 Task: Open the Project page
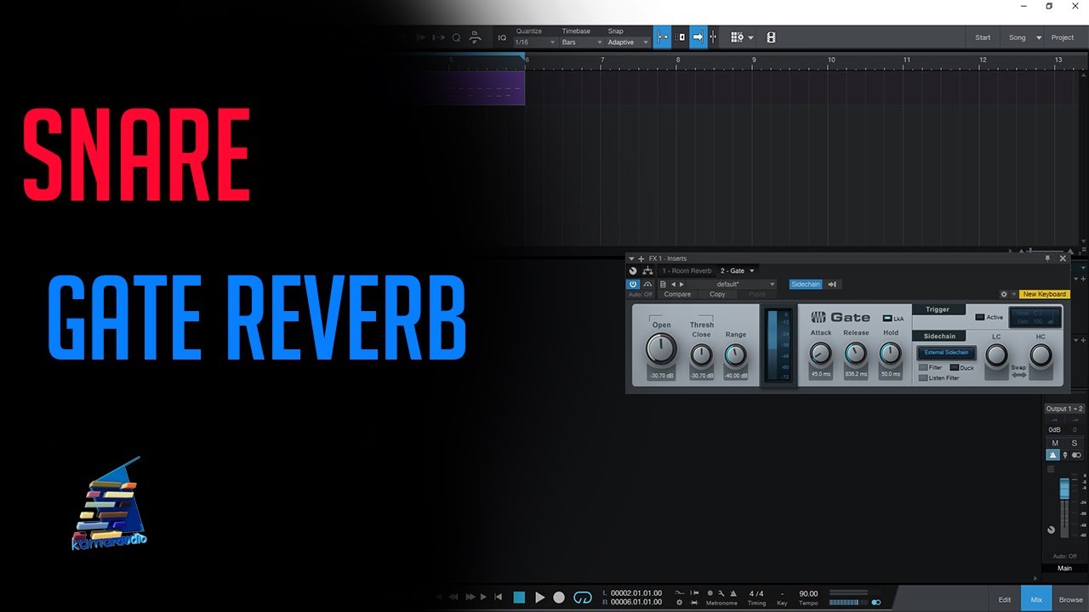pos(1063,37)
